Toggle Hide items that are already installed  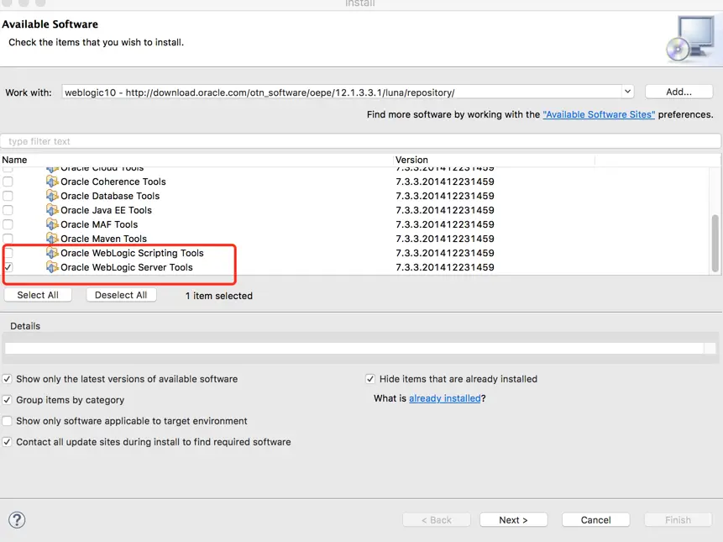click(370, 379)
